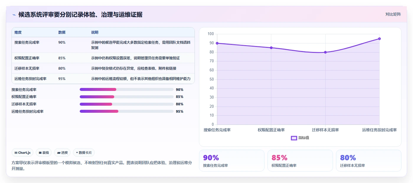Click the 运维任务按时完成率 progress bar
Viewport: 413px width, 183px height.
127,111
